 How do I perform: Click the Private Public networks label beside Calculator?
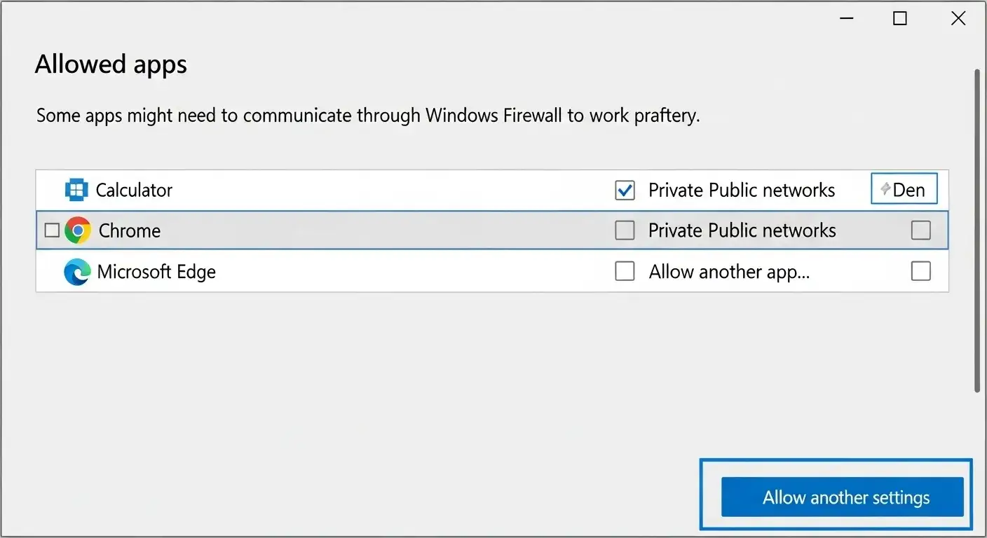[x=742, y=190]
